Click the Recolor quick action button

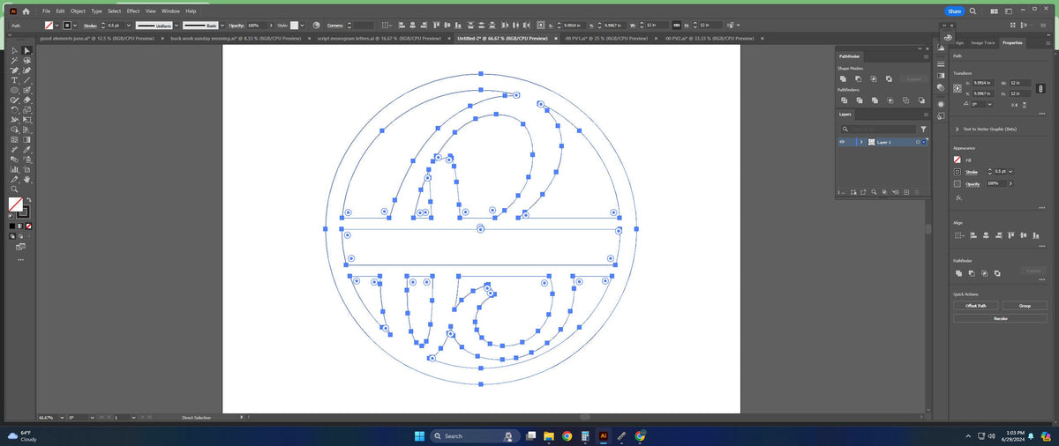[x=1001, y=317]
